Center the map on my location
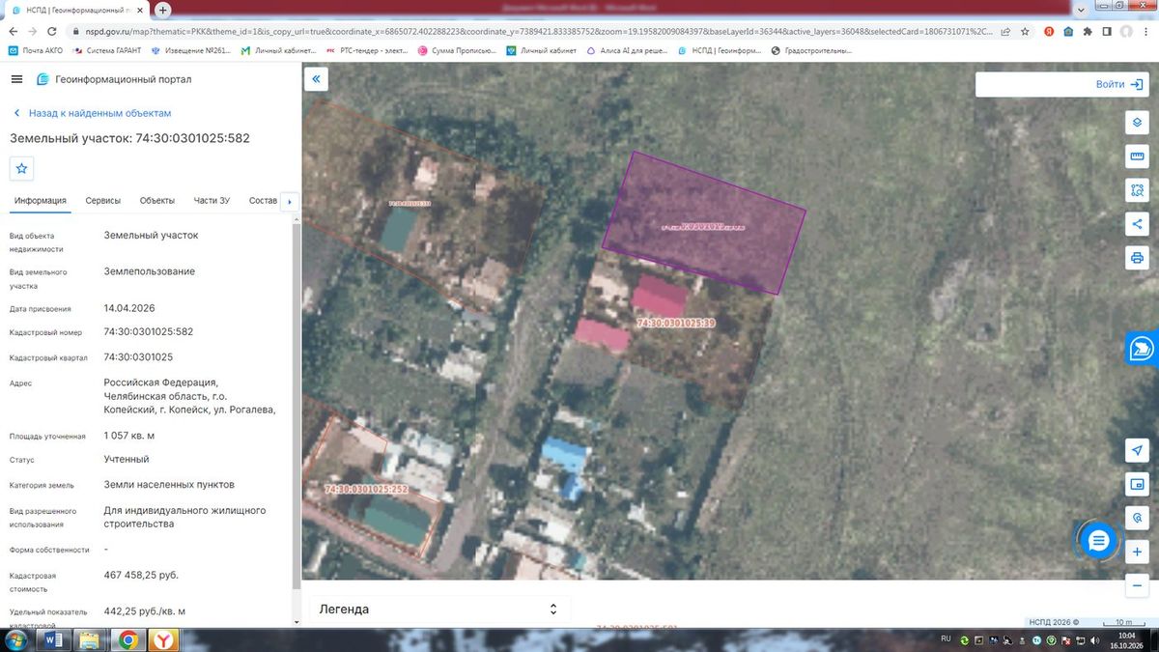Image resolution: width=1159 pixels, height=652 pixels. point(1137,451)
